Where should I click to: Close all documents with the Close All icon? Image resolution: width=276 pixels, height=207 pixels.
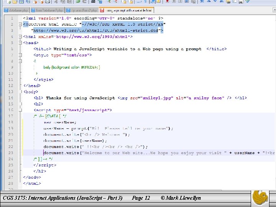point(41,2)
